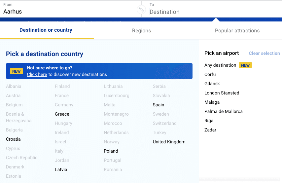Select United Kingdom from country list
The width and height of the screenshot is (282, 183).
(169, 142)
